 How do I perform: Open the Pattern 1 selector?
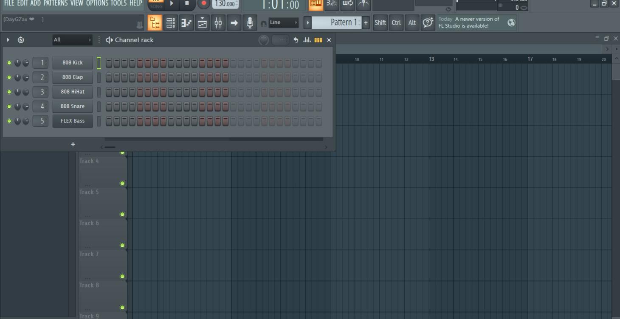(336, 22)
